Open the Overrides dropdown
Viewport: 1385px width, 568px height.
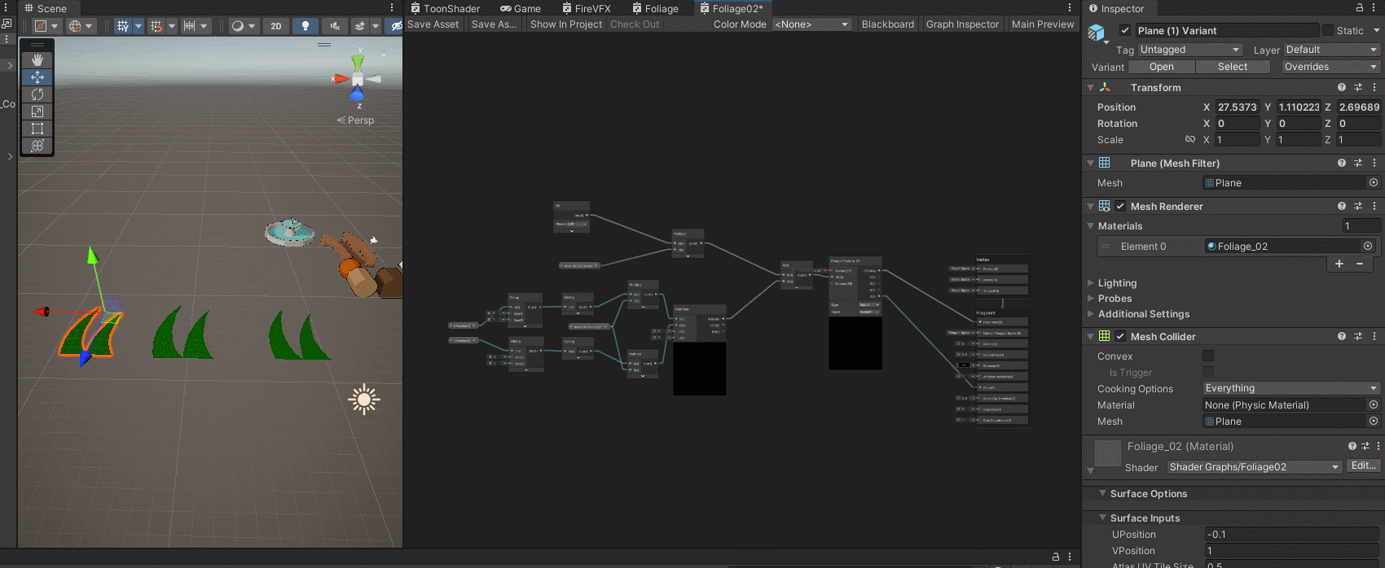coord(1330,67)
